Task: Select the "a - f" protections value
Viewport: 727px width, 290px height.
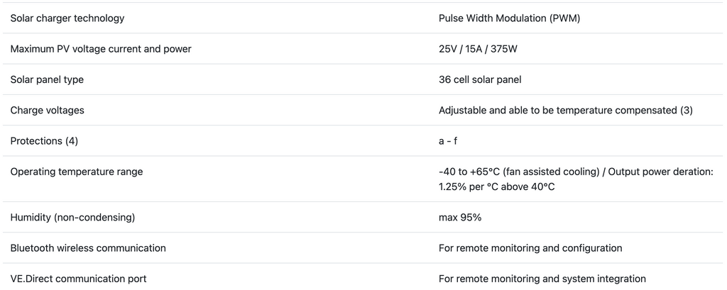Action: [x=448, y=140]
